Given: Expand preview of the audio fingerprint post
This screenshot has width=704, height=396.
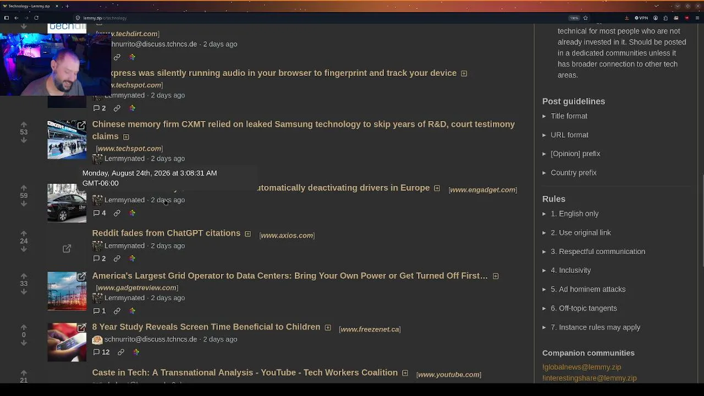Looking at the screenshot, I should pyautogui.click(x=464, y=74).
